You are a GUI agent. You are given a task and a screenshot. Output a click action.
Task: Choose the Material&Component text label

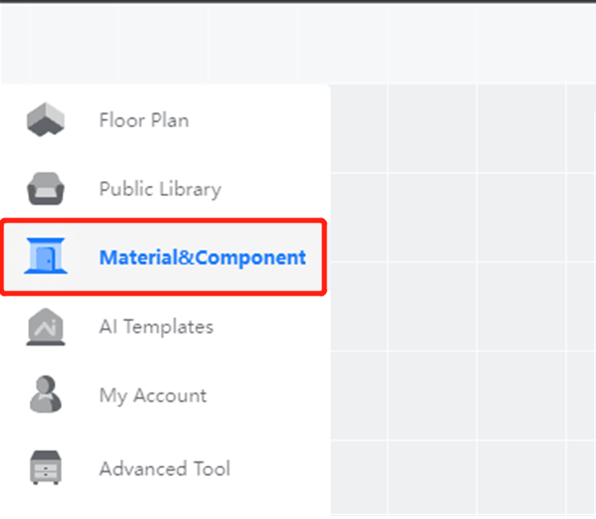click(202, 257)
